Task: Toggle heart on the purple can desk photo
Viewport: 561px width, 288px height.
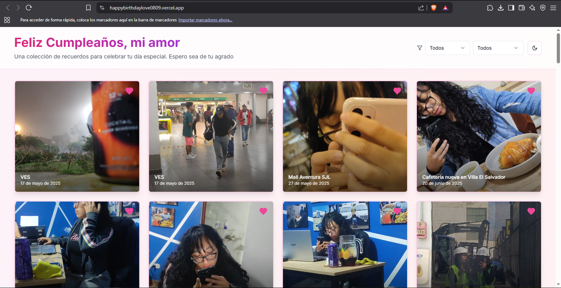Action: coord(129,211)
